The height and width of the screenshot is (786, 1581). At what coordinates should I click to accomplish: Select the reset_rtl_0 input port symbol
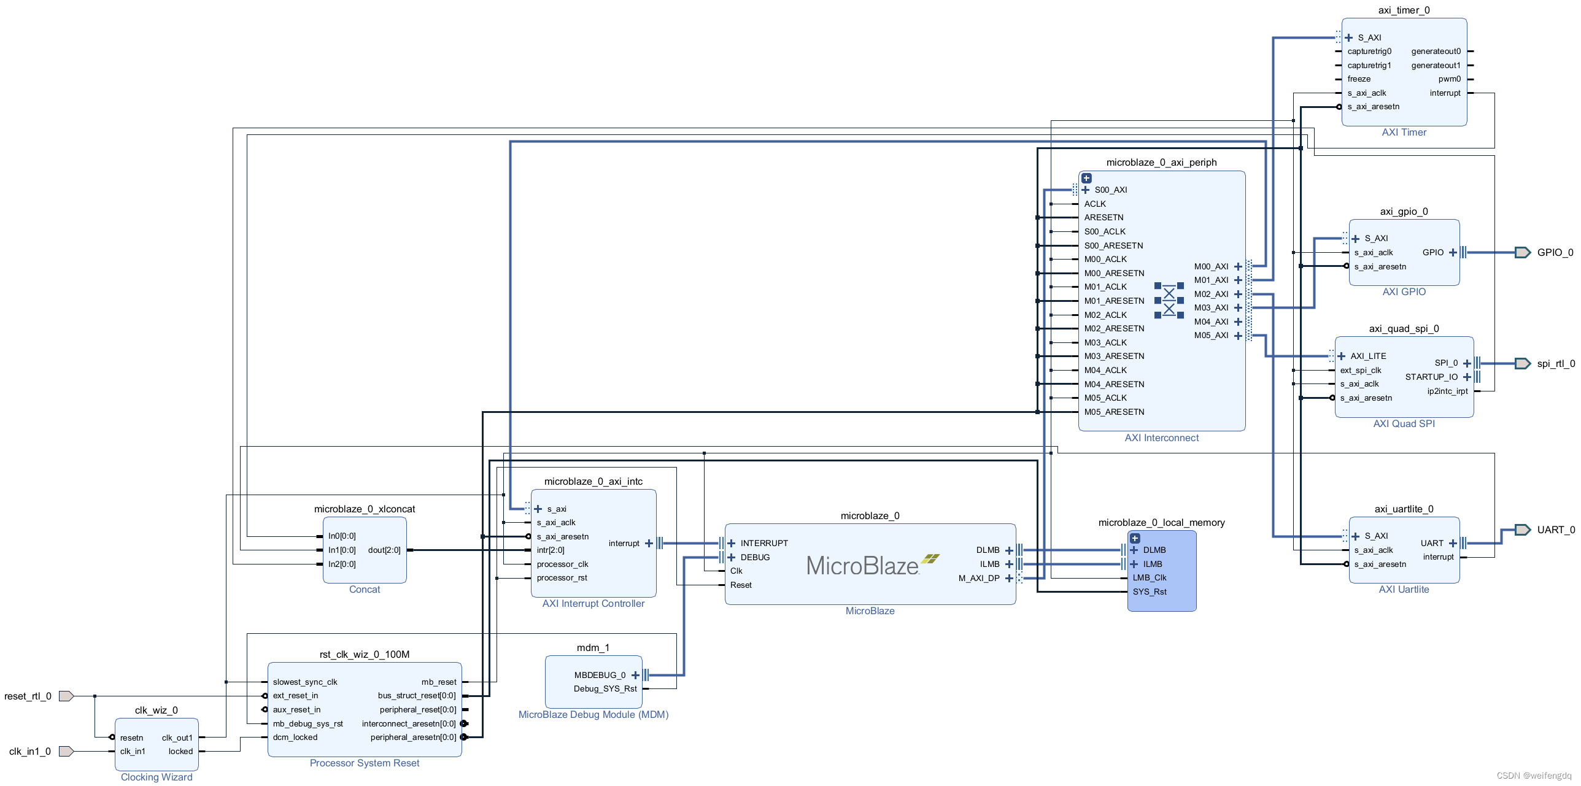point(66,696)
